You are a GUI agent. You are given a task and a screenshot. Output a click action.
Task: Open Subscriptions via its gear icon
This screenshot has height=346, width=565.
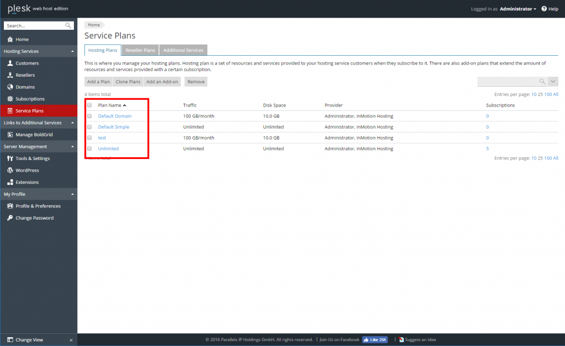tap(10, 99)
